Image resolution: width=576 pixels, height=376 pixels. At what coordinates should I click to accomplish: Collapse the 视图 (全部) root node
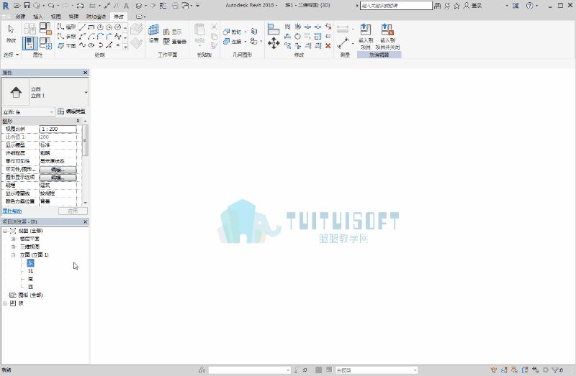(x=5, y=231)
